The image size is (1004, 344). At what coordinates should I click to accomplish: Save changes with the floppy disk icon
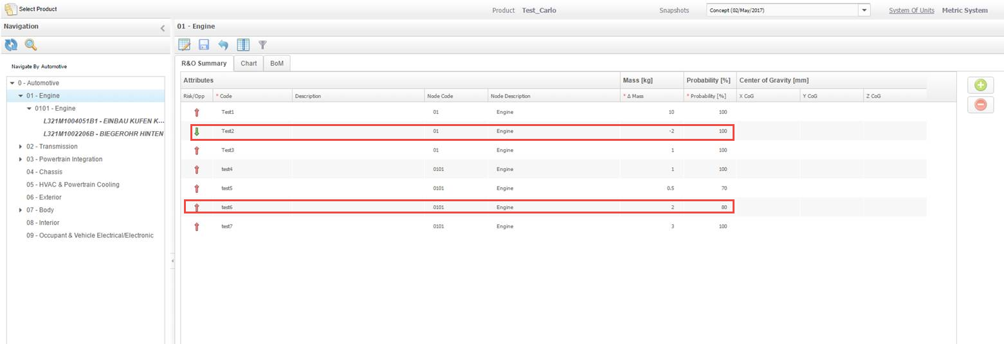point(204,45)
